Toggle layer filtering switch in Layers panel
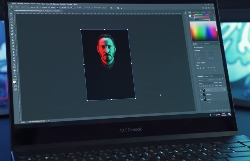 223,79
